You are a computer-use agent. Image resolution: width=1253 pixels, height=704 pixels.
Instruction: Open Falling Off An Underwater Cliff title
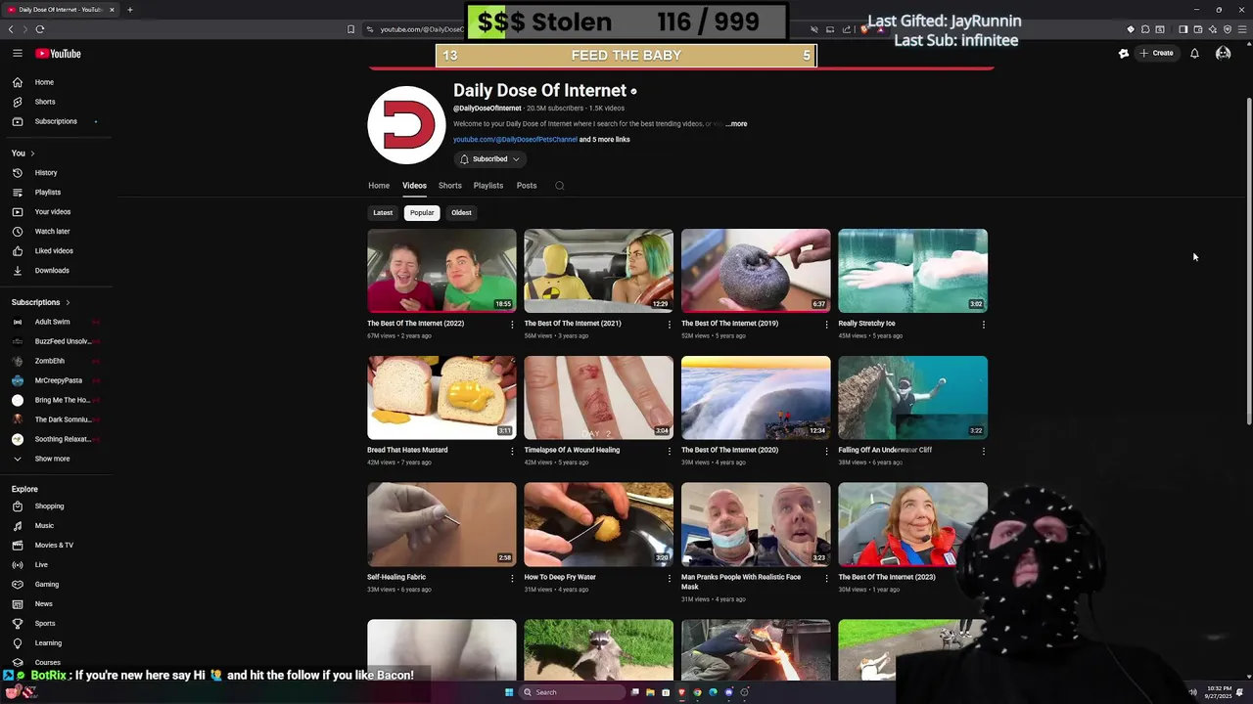[x=885, y=451]
